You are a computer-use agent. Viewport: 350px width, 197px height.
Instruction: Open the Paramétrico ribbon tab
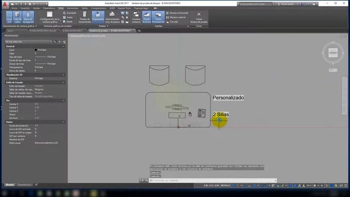tap(49, 8)
